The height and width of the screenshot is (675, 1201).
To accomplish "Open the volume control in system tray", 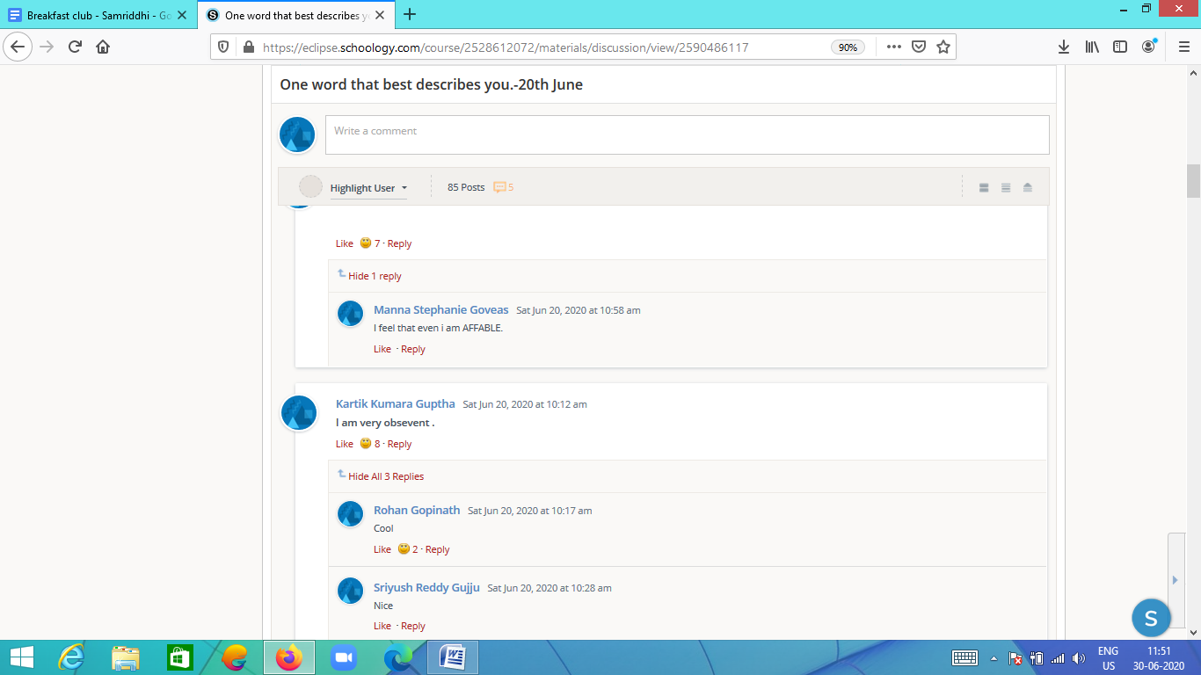I will pos(1079,658).
